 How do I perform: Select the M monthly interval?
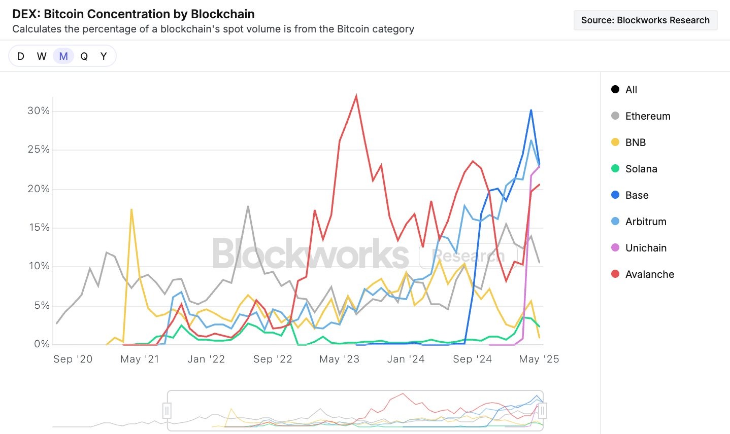(63, 56)
